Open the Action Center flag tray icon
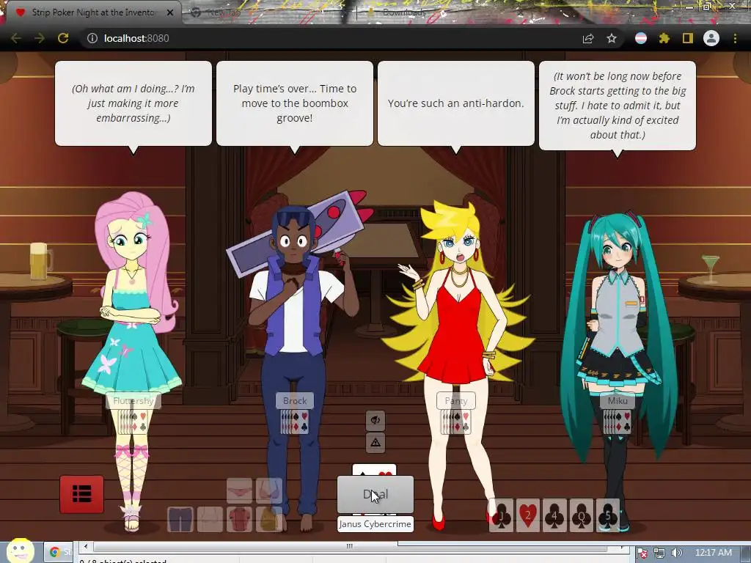Screen dimensions: 751x563 point(642,553)
